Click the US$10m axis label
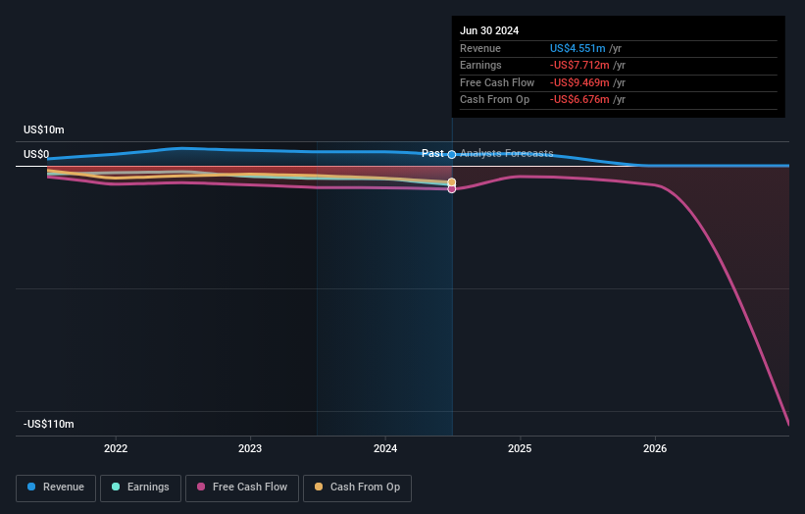This screenshot has width=805, height=514. [x=44, y=129]
